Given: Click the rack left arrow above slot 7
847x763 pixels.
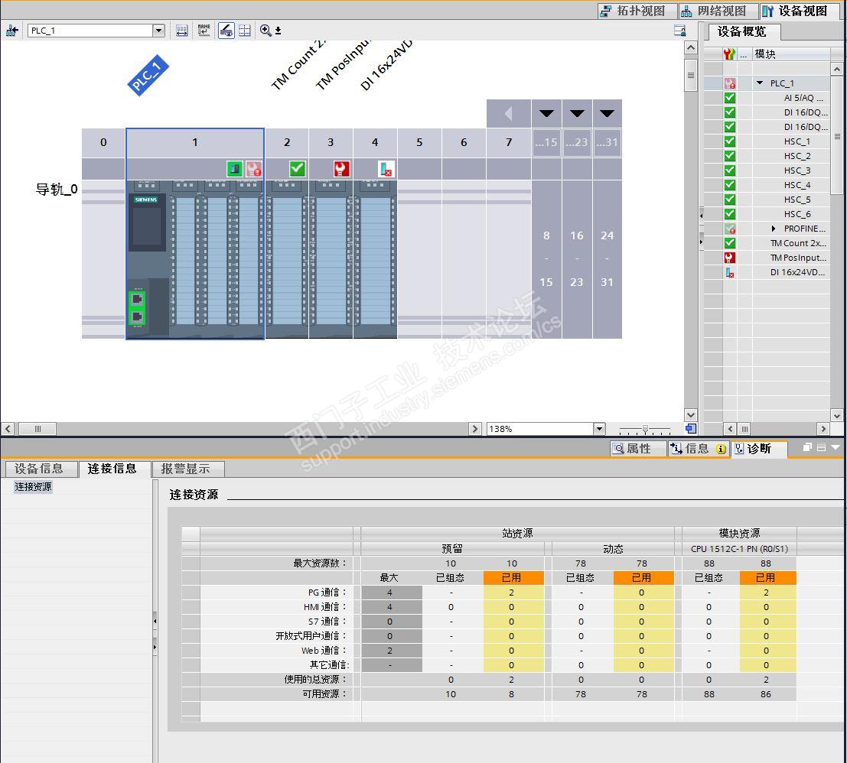Looking at the screenshot, I should [508, 113].
